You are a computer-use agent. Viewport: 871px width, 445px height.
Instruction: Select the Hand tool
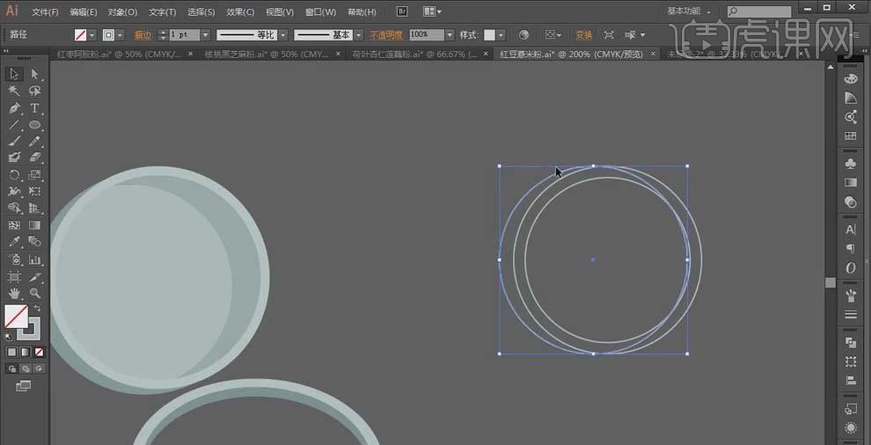point(14,293)
